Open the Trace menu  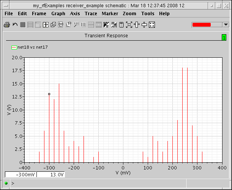tap(91, 13)
